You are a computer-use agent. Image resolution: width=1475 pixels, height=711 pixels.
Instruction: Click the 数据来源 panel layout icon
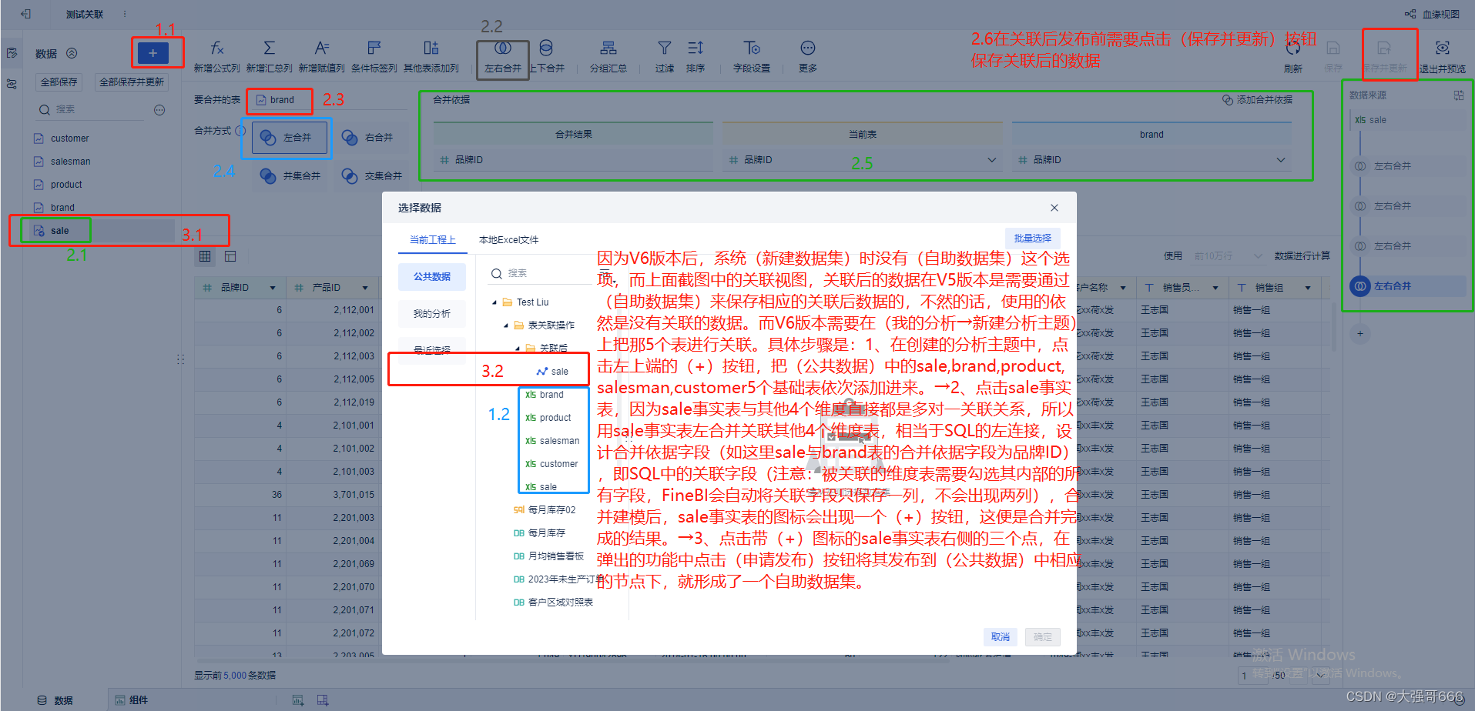click(x=1459, y=95)
